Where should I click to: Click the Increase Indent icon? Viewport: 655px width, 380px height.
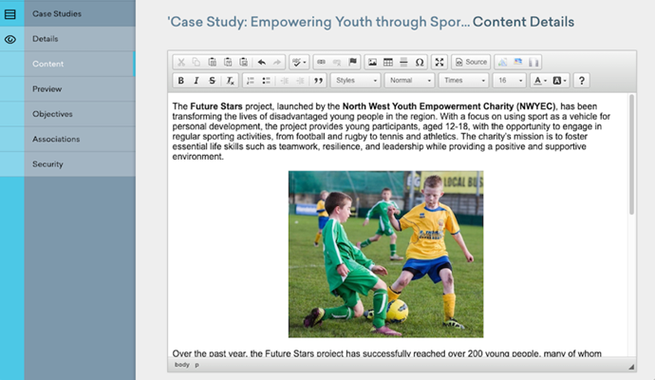[x=300, y=80]
